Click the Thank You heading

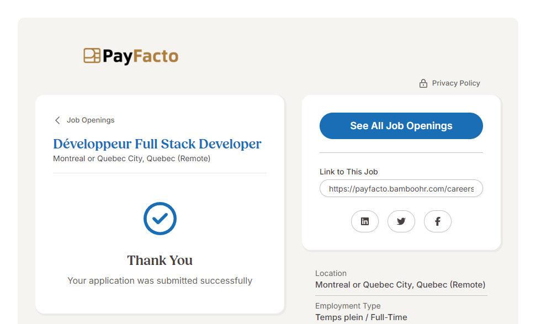[x=160, y=261]
